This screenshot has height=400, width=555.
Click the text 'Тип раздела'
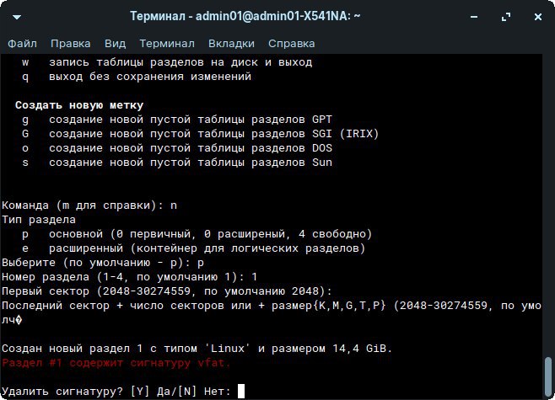39,220
